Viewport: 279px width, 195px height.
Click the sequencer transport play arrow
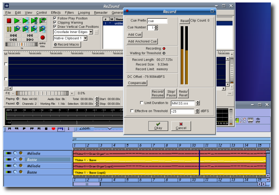[24, 129]
